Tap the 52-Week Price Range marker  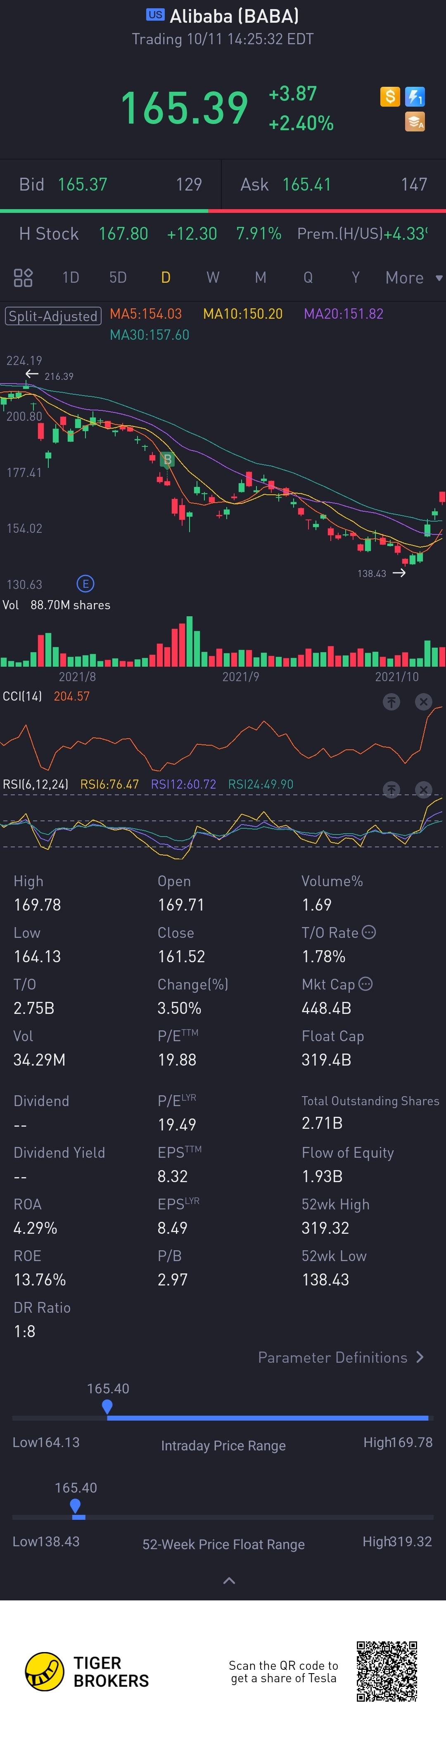point(76,1507)
